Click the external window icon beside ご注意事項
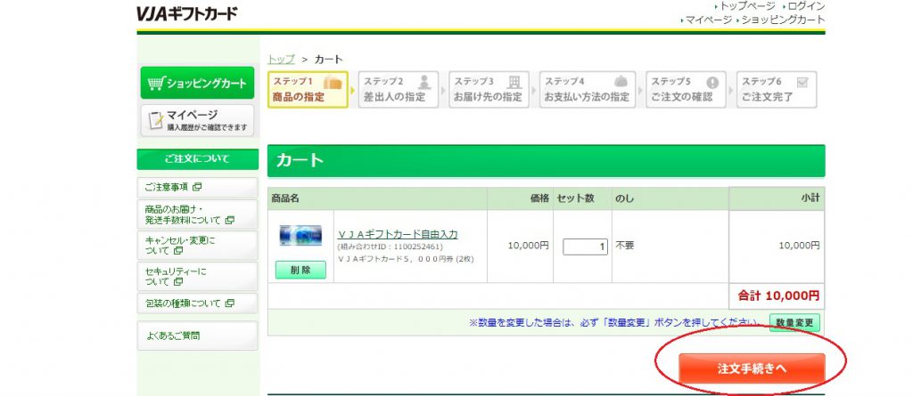Image resolution: width=913 pixels, height=396 pixels. pyautogui.click(x=197, y=187)
